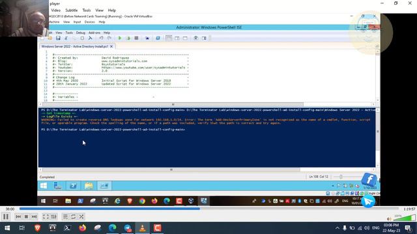
Task: Close the Active Directory Install.ps1 tab
Action: [x=111, y=46]
